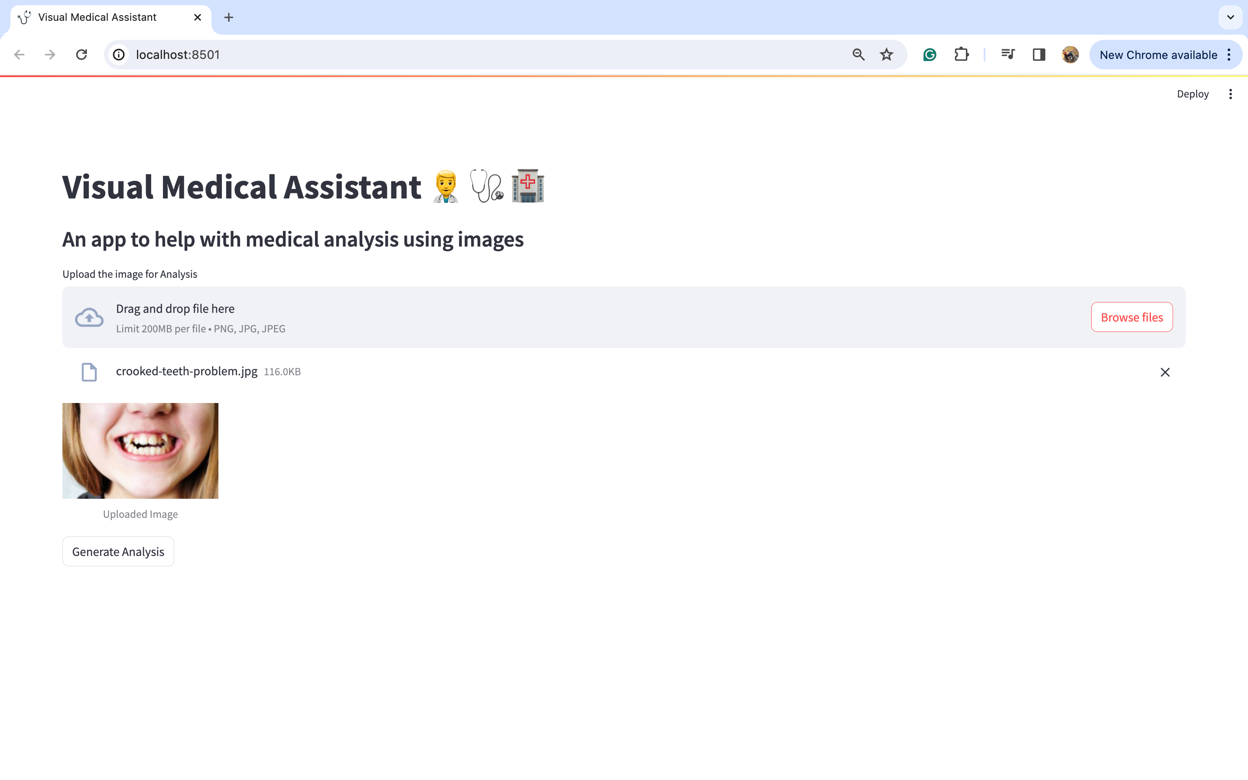Open site information via the info icon
Screen dimensions: 1248x780
tap(118, 54)
